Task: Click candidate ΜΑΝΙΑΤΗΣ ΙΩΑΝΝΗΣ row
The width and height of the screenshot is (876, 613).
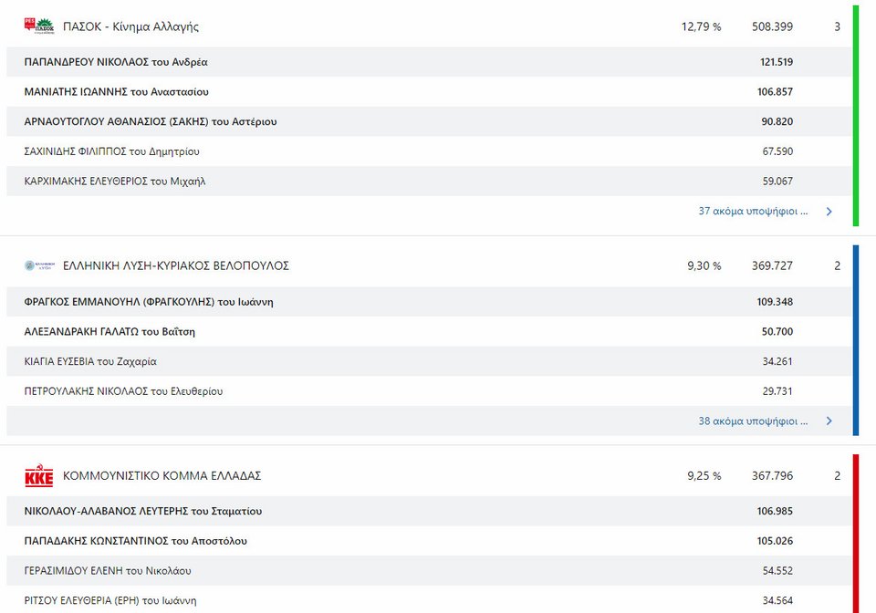Action: click(x=429, y=91)
